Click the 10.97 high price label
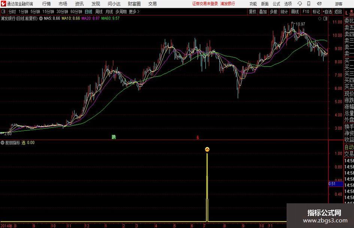Viewport: 354px width, 228px height. (300, 24)
